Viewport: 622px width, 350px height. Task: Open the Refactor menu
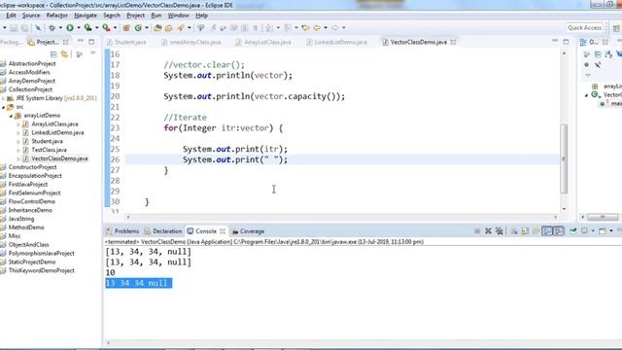(x=56, y=16)
